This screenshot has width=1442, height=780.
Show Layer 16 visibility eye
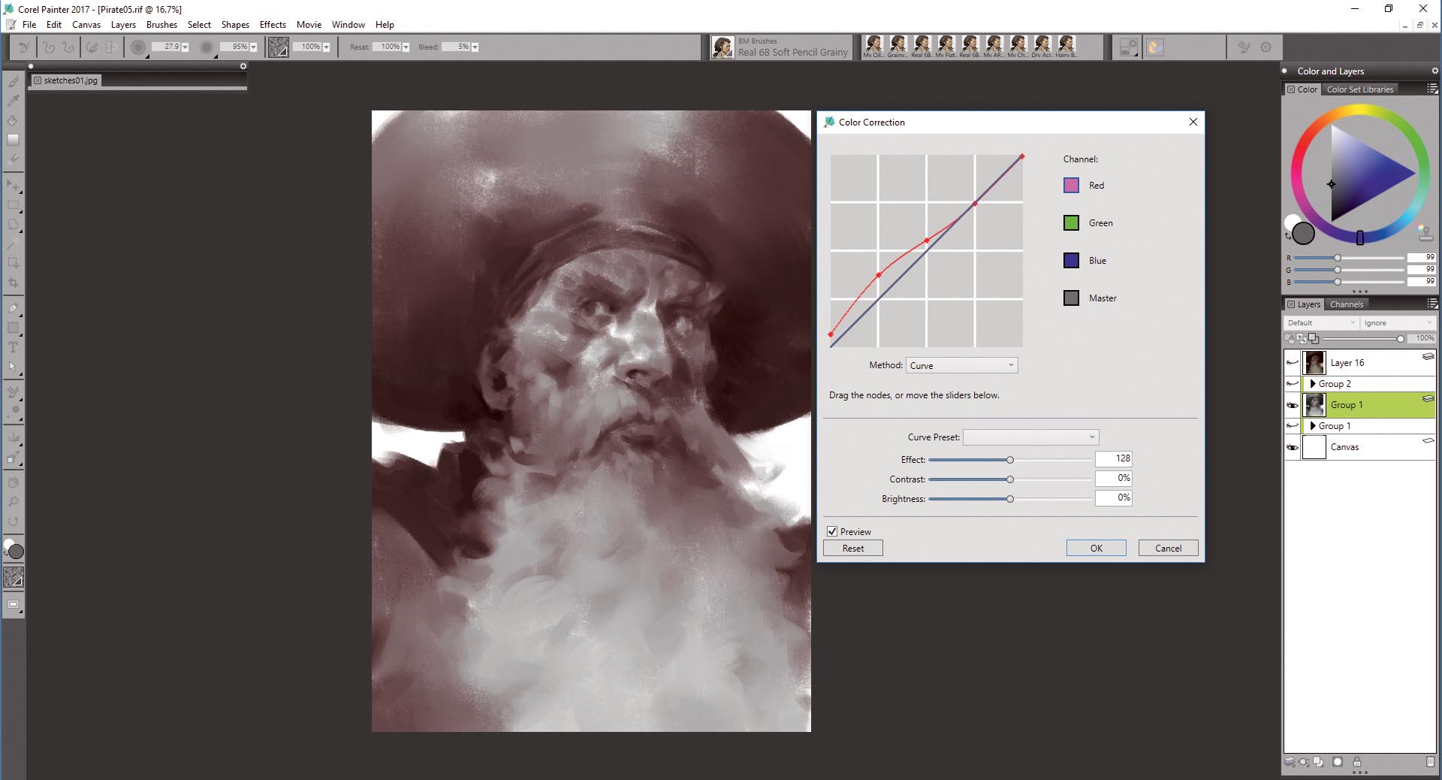[1292, 363]
